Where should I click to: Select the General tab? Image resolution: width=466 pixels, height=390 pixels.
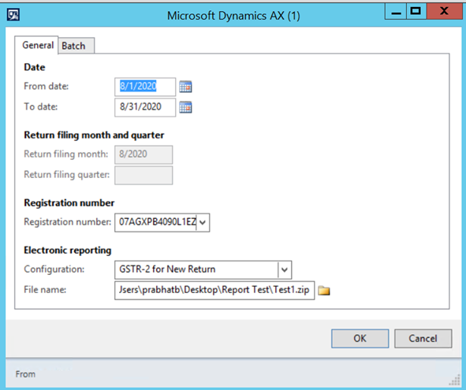point(36,45)
